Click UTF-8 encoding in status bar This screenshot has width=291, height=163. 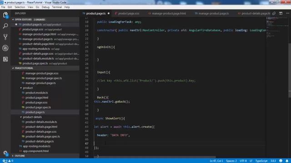click(x=243, y=161)
